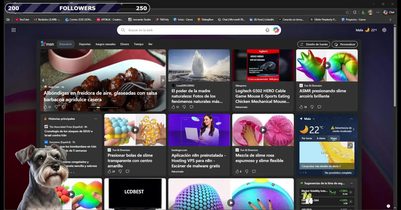401x210 pixels.
Task: Open comments on Albóndigas story
Action: 63,107
